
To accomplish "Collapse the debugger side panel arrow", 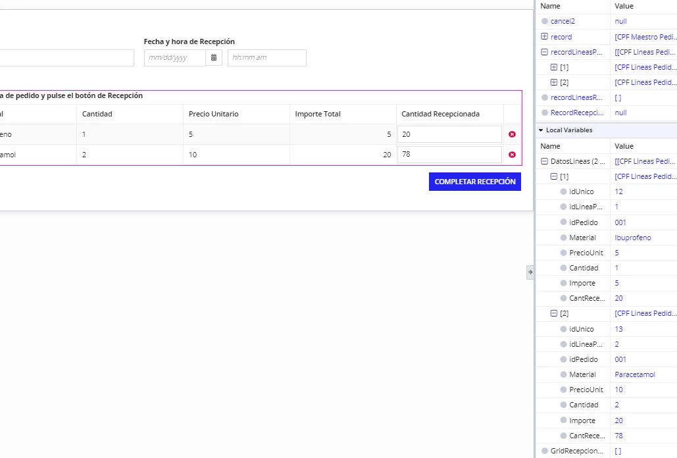I will [x=530, y=272].
